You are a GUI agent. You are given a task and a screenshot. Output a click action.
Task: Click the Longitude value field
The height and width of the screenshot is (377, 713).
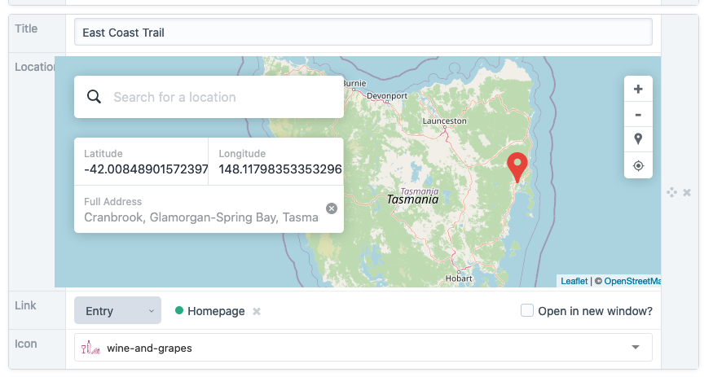click(280, 169)
